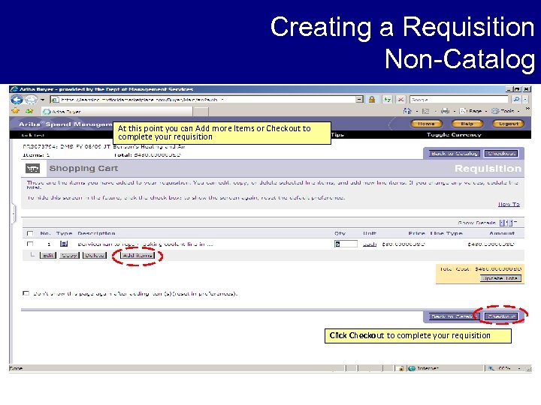Click the Qty input field

point(346,244)
